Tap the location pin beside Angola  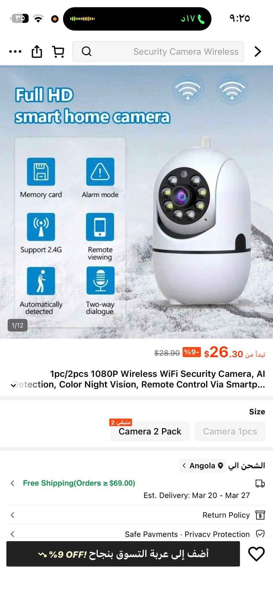tap(220, 466)
